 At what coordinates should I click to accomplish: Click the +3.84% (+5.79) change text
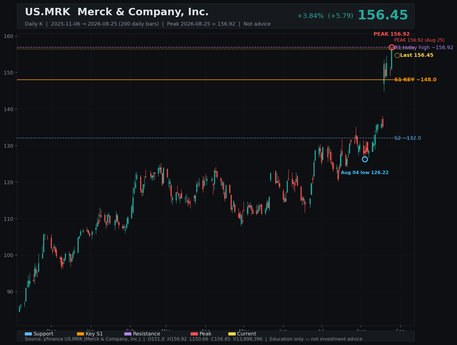325,16
